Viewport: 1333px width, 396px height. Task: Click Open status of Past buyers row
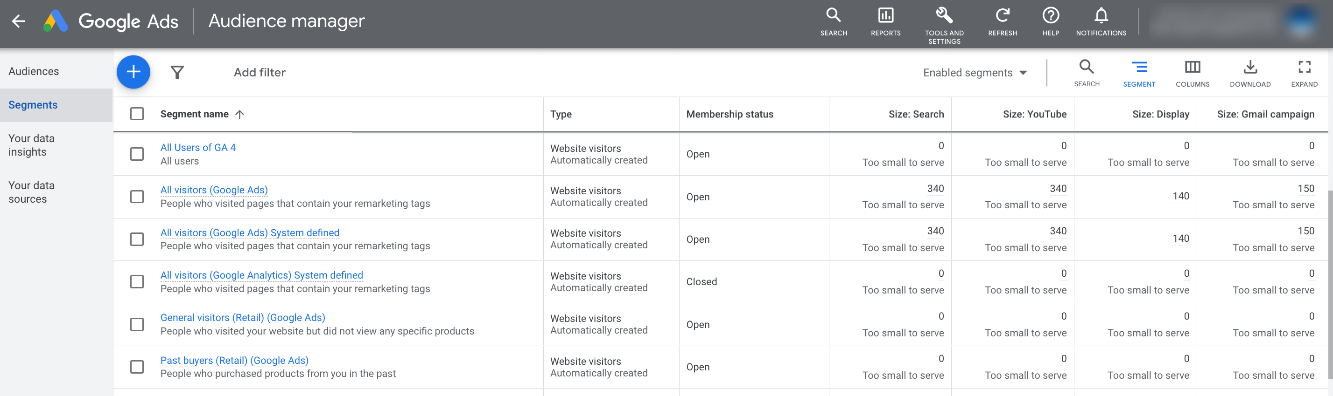(x=698, y=367)
